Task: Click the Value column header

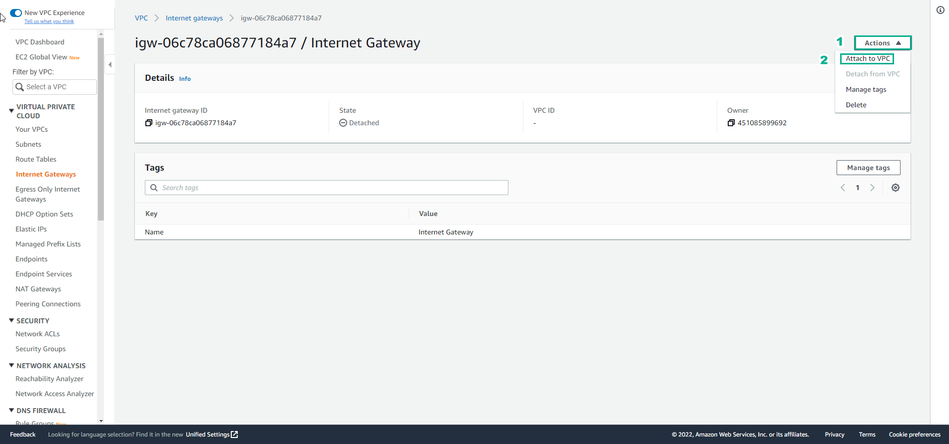Action: pyautogui.click(x=428, y=214)
